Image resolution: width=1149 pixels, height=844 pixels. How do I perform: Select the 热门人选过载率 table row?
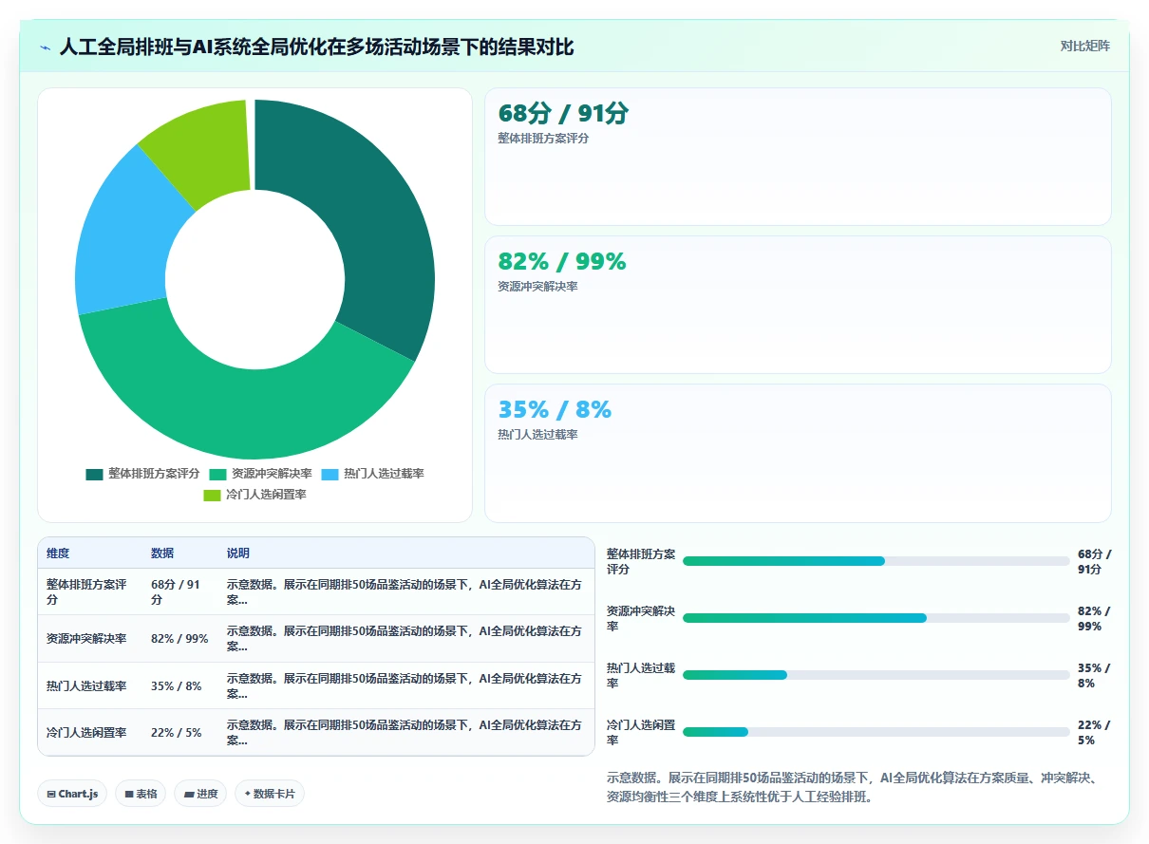coord(316,685)
